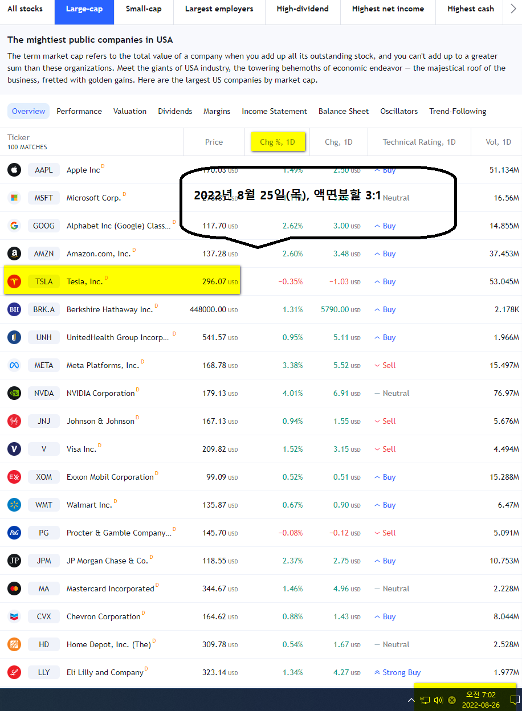Sort by Technical Rating, 1D header
This screenshot has width=522, height=711.
point(419,142)
